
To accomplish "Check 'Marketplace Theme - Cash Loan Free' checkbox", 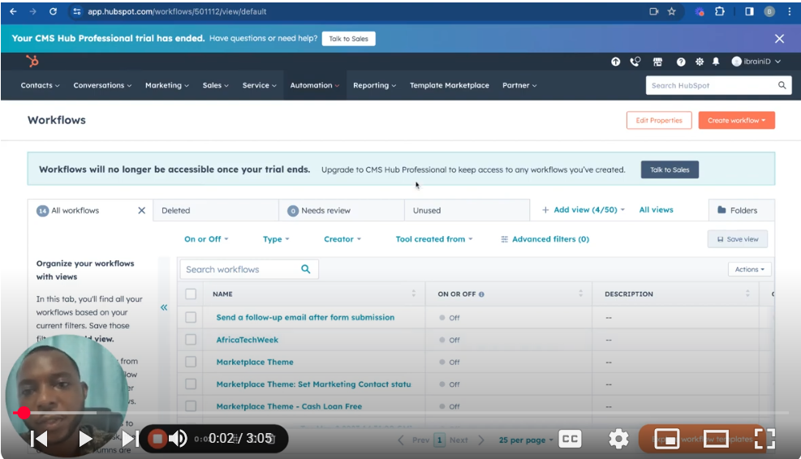I will click(191, 406).
